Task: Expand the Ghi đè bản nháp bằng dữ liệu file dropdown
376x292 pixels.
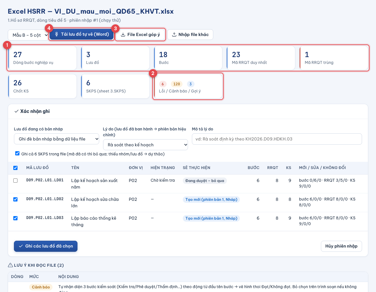Action: [56, 139]
